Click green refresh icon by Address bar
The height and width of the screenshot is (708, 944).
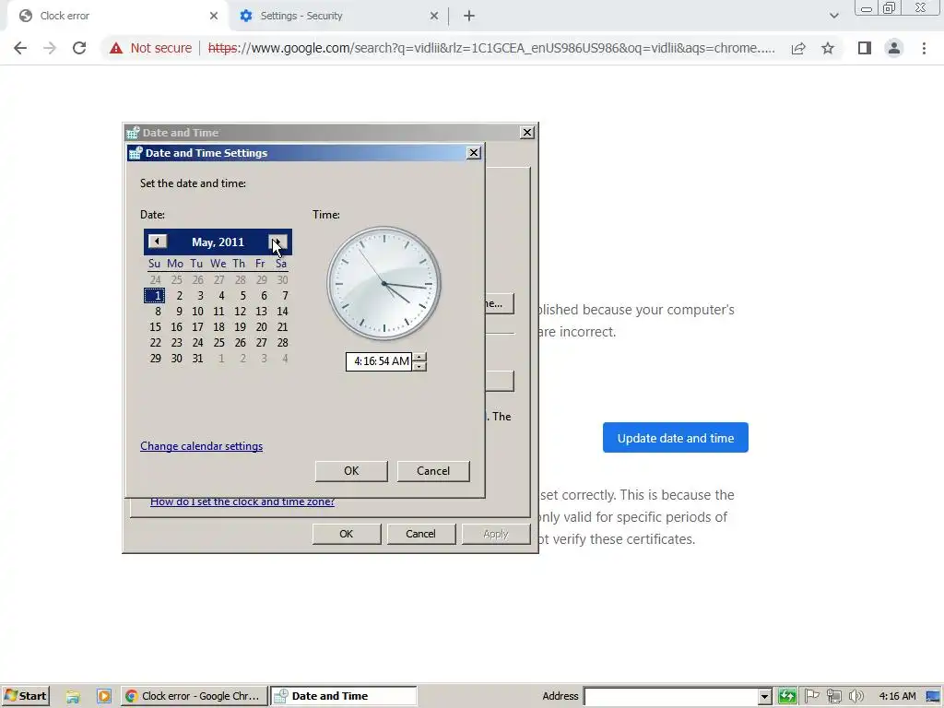pos(787,697)
